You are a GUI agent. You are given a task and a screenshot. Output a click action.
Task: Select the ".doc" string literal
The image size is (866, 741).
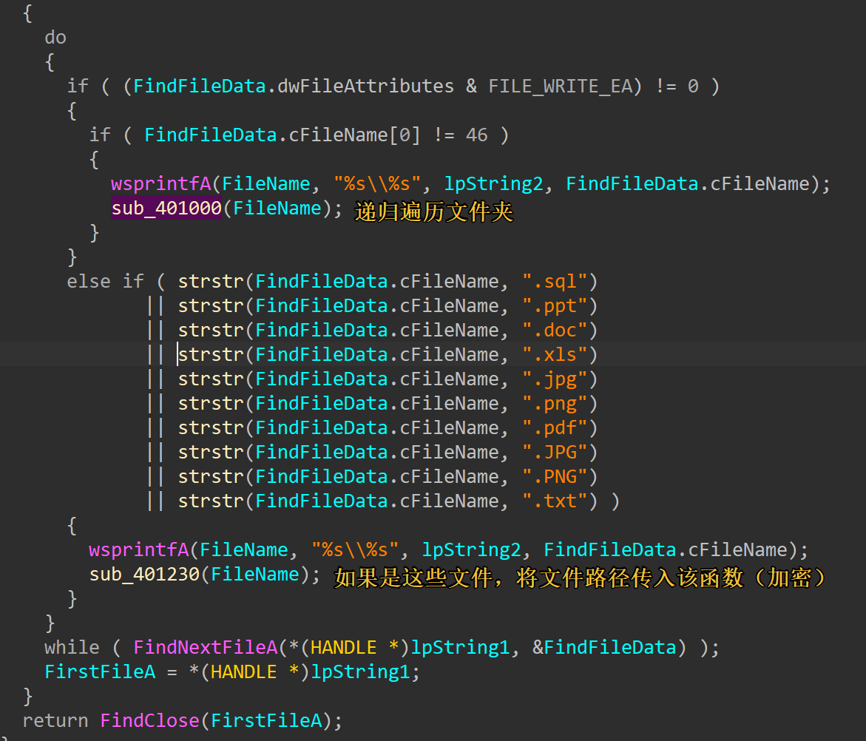[554, 331]
